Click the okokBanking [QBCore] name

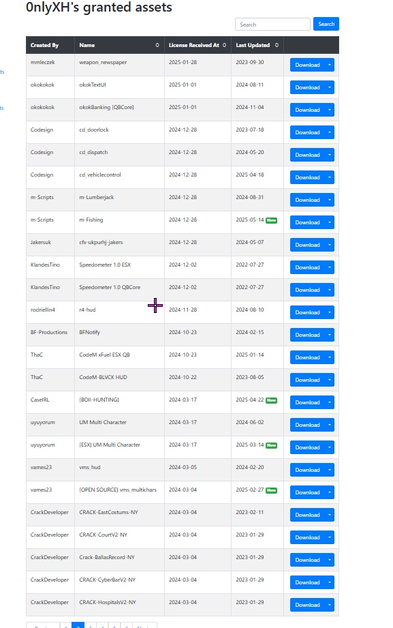[x=106, y=107]
